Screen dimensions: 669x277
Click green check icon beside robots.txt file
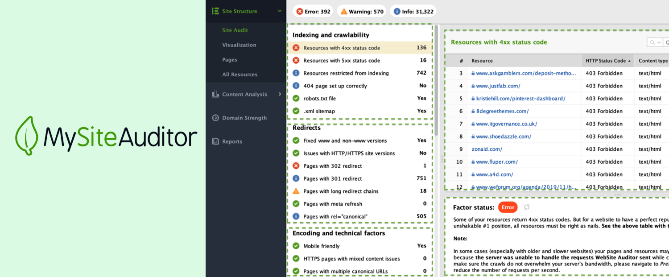296,98
